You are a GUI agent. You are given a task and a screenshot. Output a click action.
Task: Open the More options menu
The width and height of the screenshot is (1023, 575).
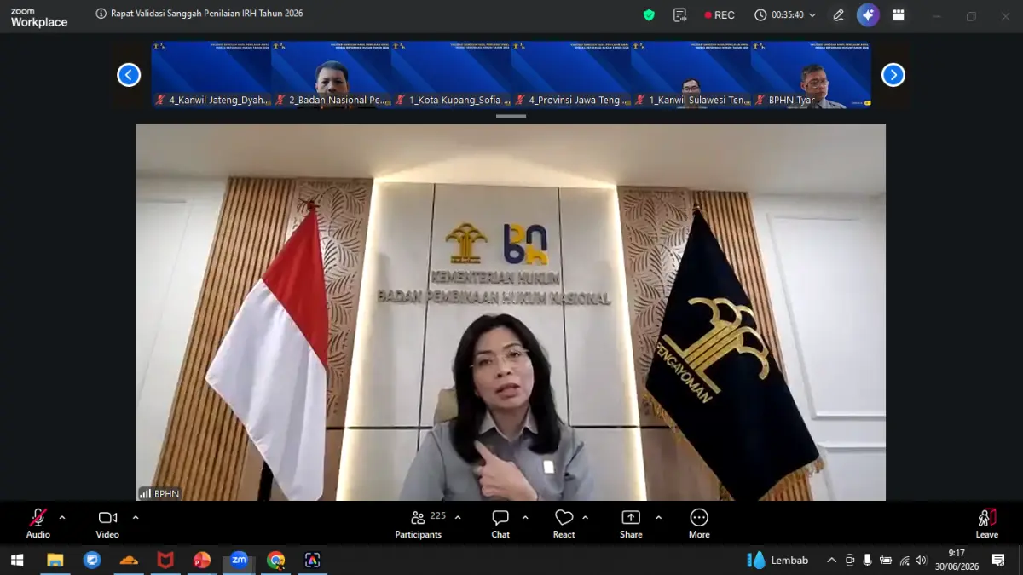tap(699, 523)
